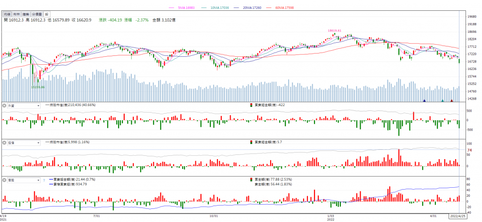Open the 外資 indicator dropdown
The width and height of the screenshot is (482, 222).
(x=38, y=106)
